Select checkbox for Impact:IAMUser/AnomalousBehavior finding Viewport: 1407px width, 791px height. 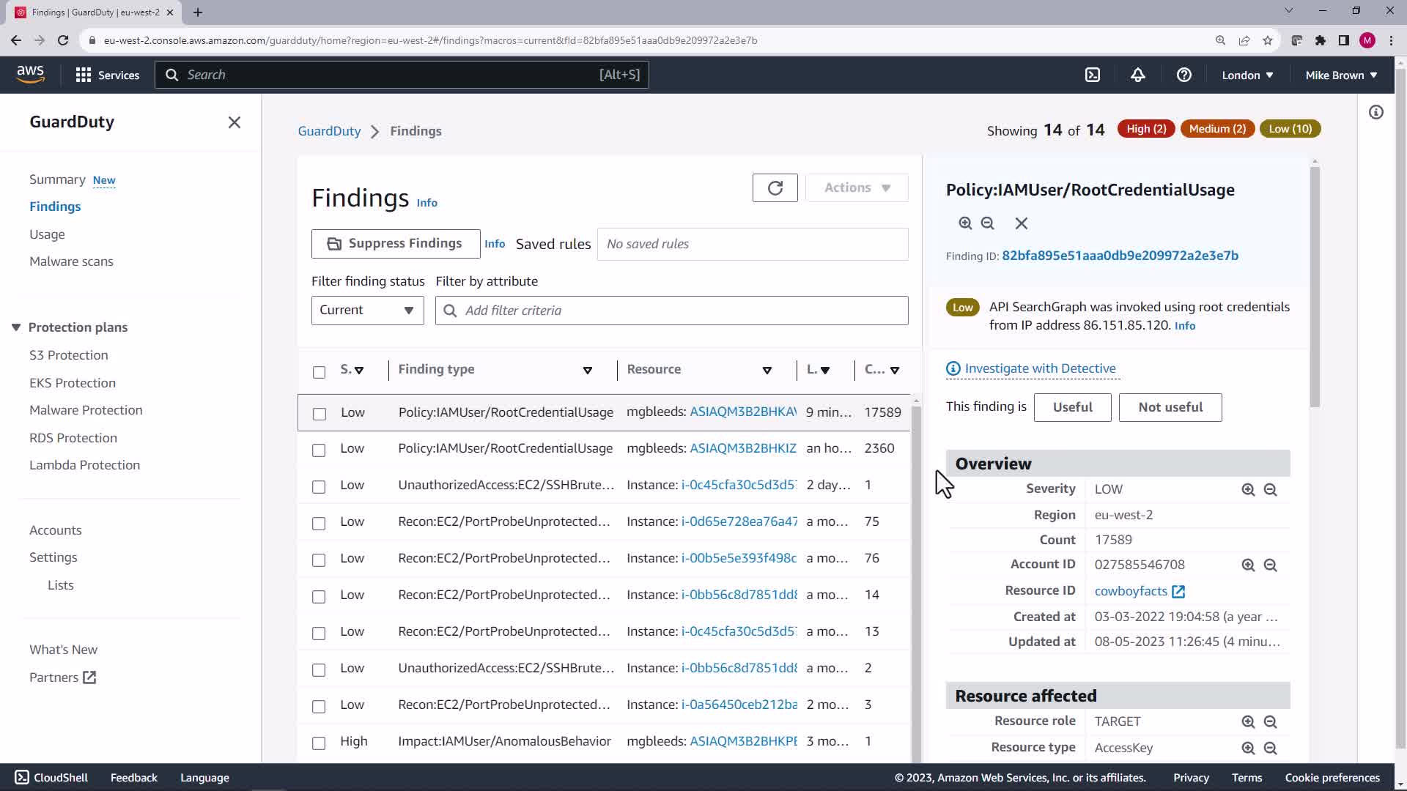319,743
